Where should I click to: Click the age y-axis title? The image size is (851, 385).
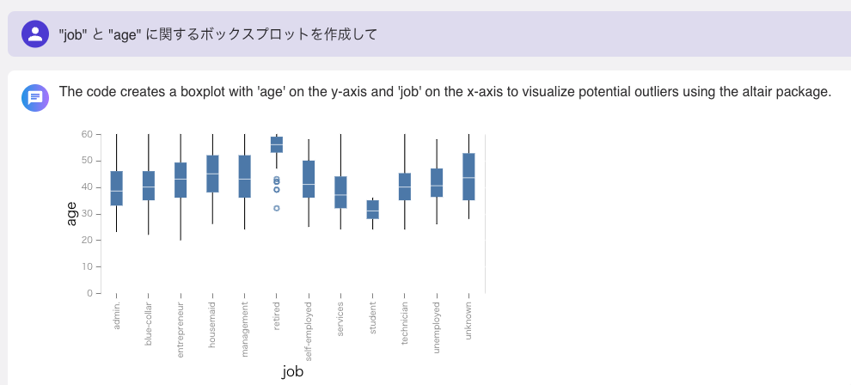coord(71,214)
